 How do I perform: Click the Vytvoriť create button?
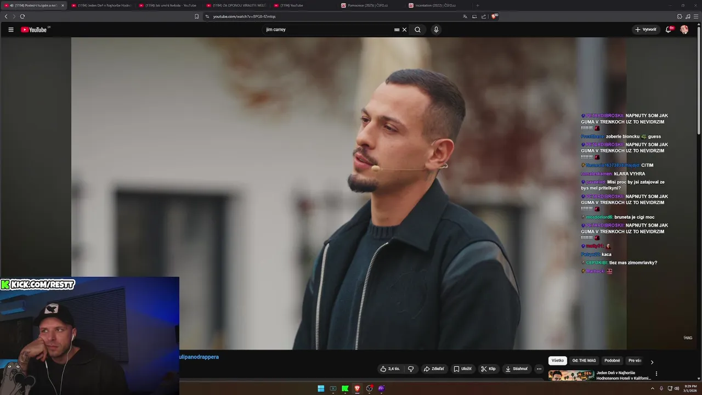(x=646, y=30)
